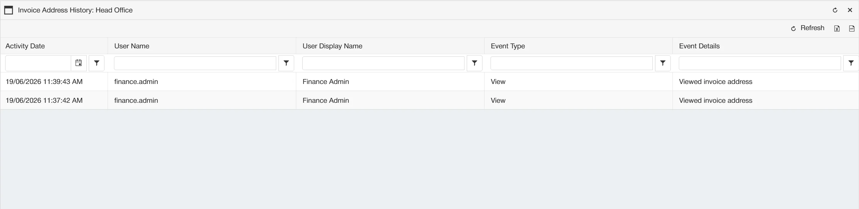
Task: Export the grid to CSV
Action: click(852, 29)
